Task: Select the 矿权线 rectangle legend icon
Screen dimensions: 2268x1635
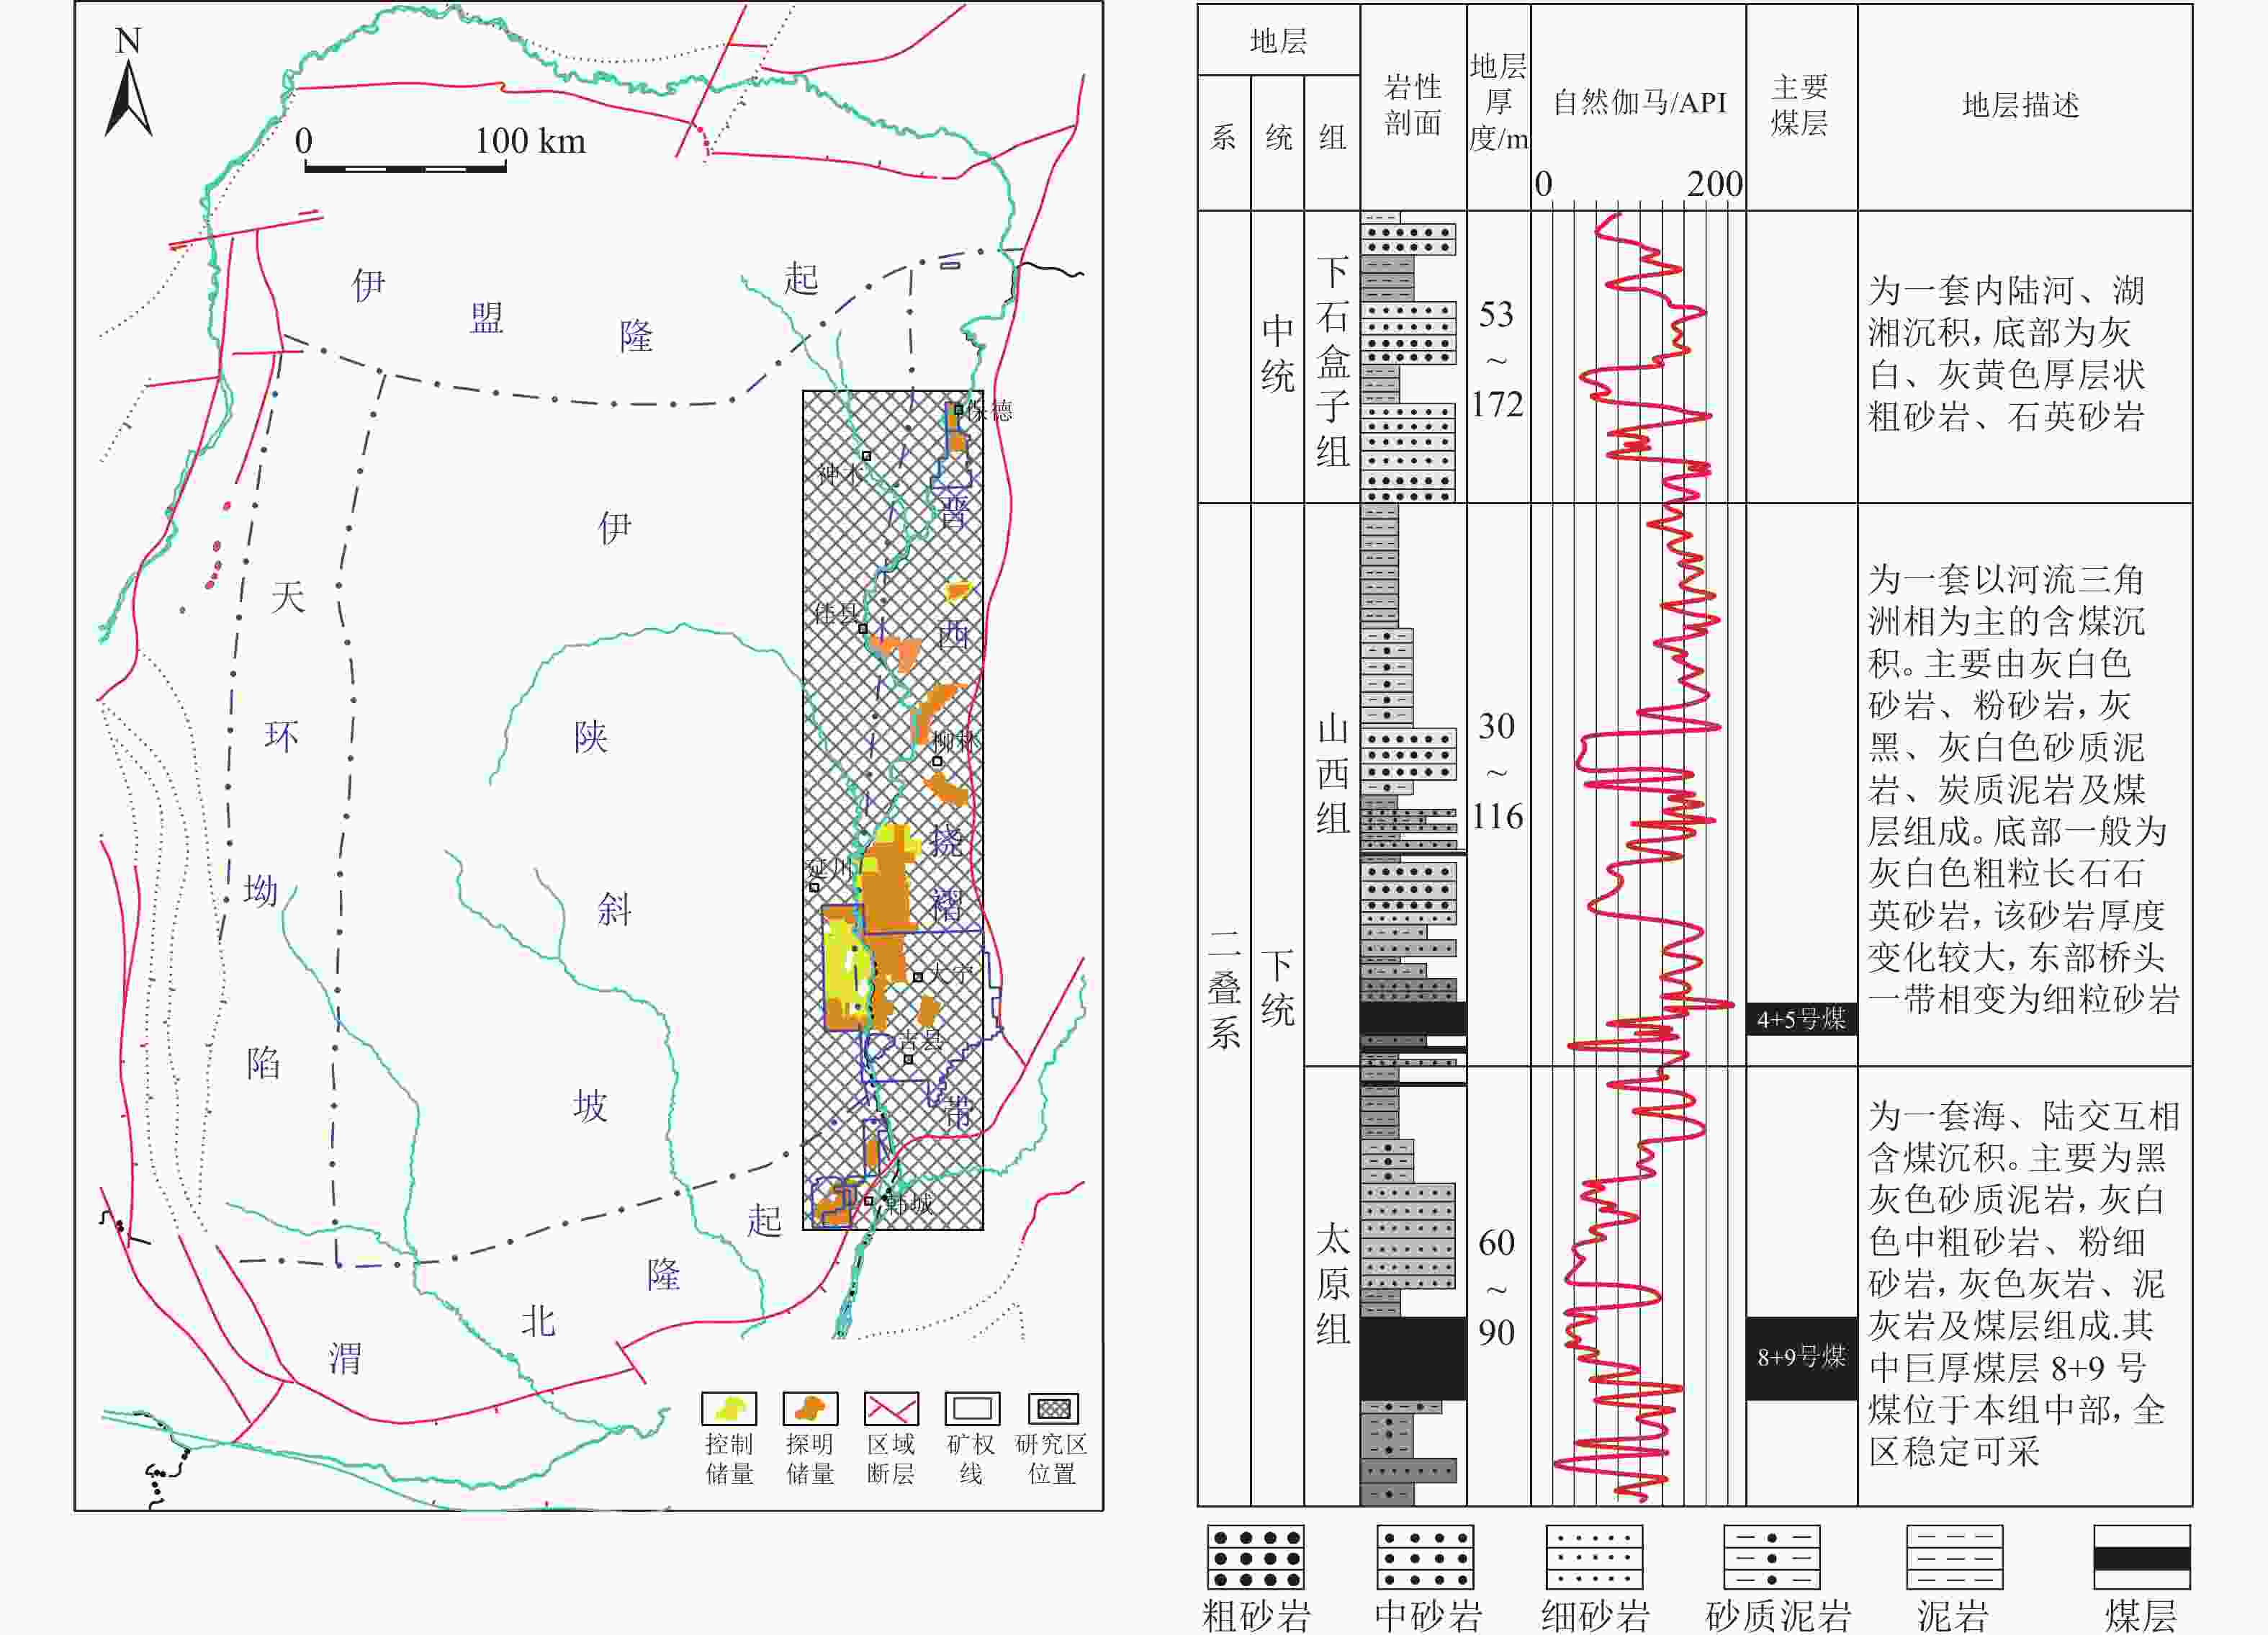Action: click(972, 1408)
